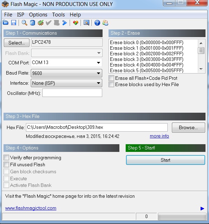This screenshot has width=209, height=224.
Task: Click the Start programming button
Action: 166,160
